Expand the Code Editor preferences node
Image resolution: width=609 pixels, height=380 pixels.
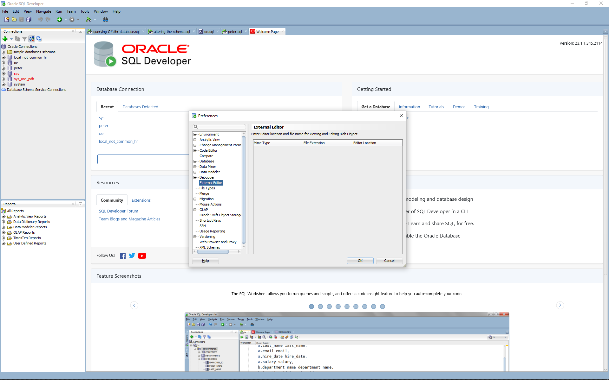195,150
